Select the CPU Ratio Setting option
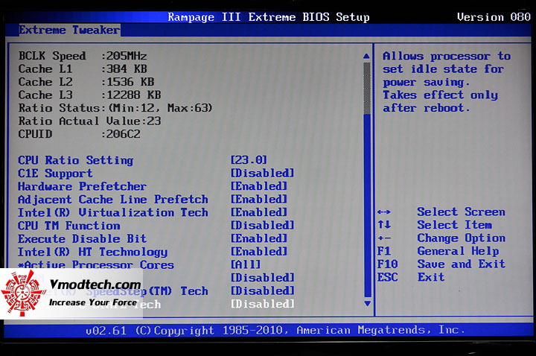The width and height of the screenshot is (536, 356). pos(75,160)
